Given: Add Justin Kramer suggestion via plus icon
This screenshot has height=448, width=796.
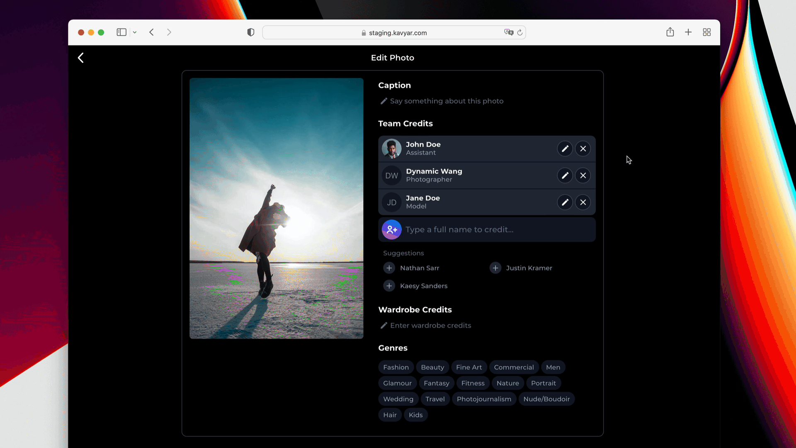Looking at the screenshot, I should (x=495, y=268).
